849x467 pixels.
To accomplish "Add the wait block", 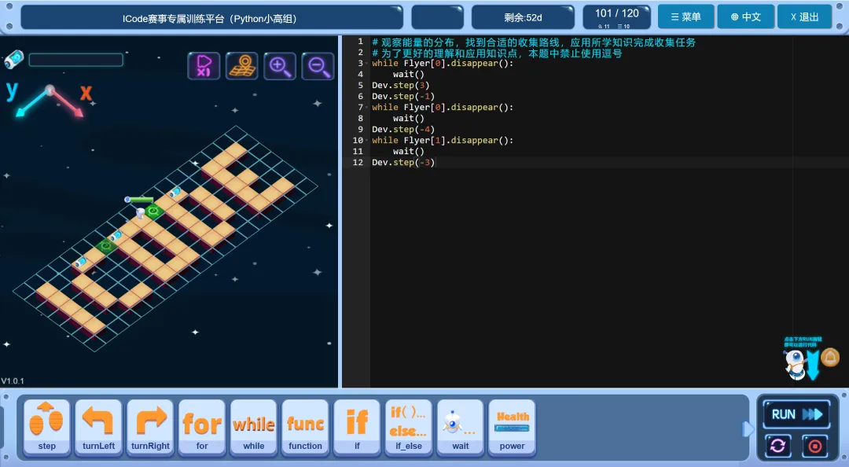I will 460,428.
